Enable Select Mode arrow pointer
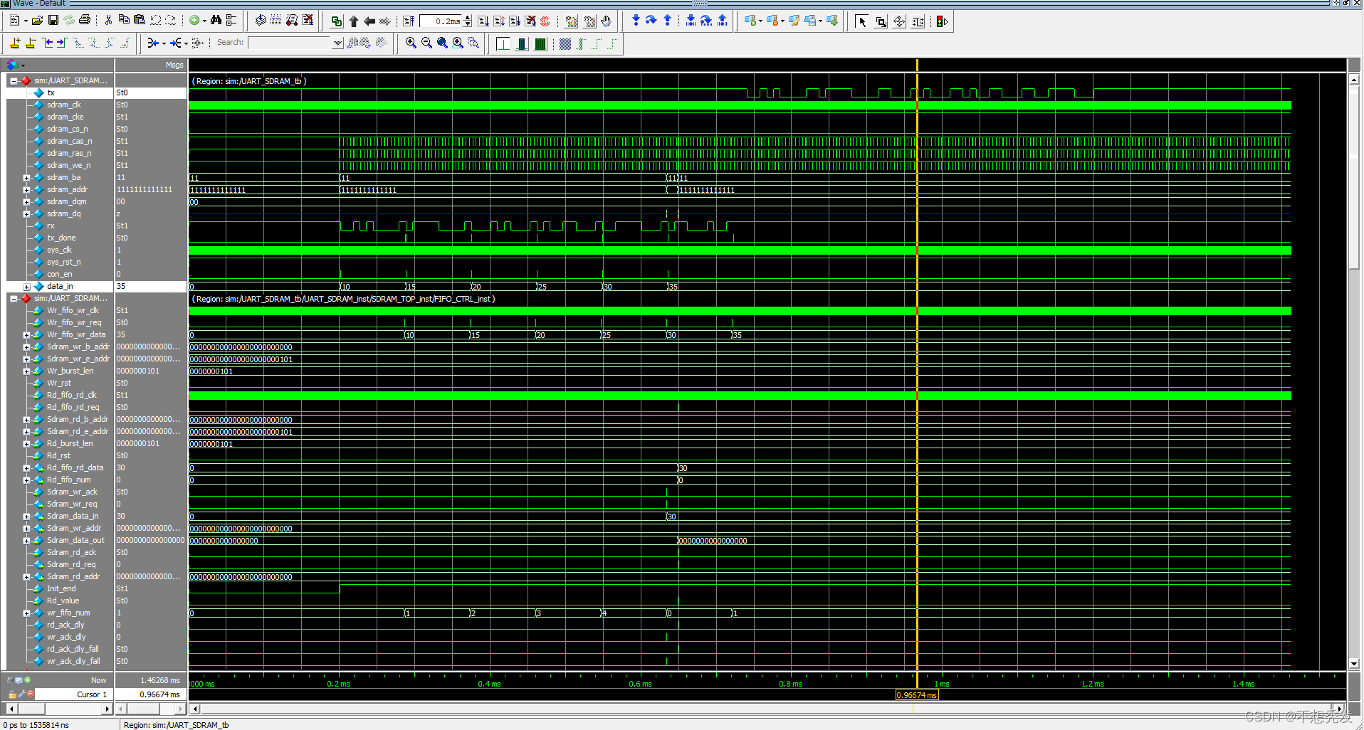 (861, 21)
